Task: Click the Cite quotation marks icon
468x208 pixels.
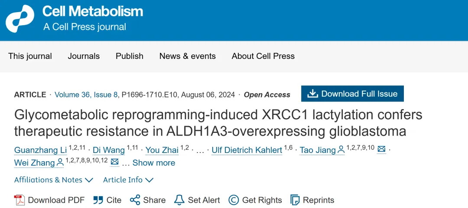Action: coord(98,200)
